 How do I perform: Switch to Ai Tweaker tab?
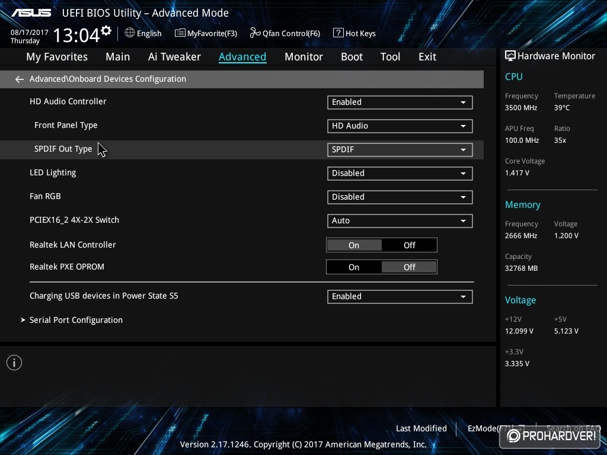point(174,57)
